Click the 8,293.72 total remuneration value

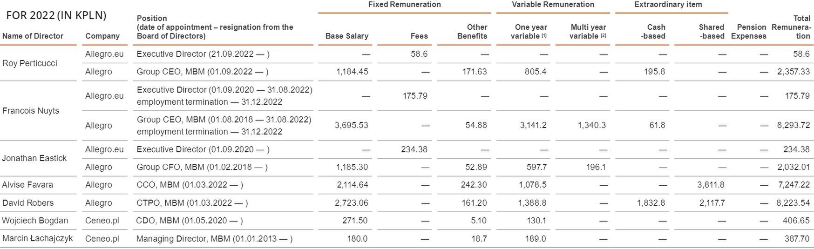(x=793, y=125)
